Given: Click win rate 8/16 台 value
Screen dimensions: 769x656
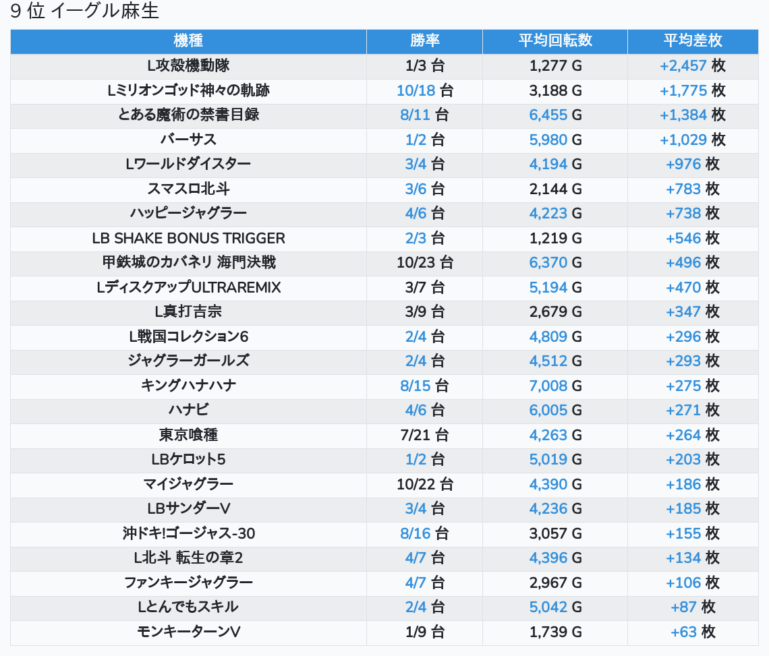Looking at the screenshot, I should click(425, 534).
